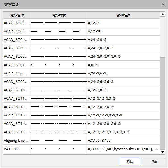The image size is (168, 168).
Task: Click the description A,3.175,-3.175
Action: coord(99,141)
